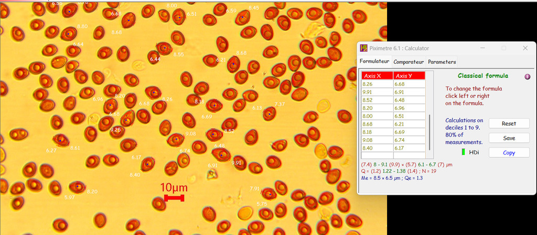The height and width of the screenshot is (235, 537).
Task: Select the 6.68 cell in the Axis Y column
Action: (409, 84)
